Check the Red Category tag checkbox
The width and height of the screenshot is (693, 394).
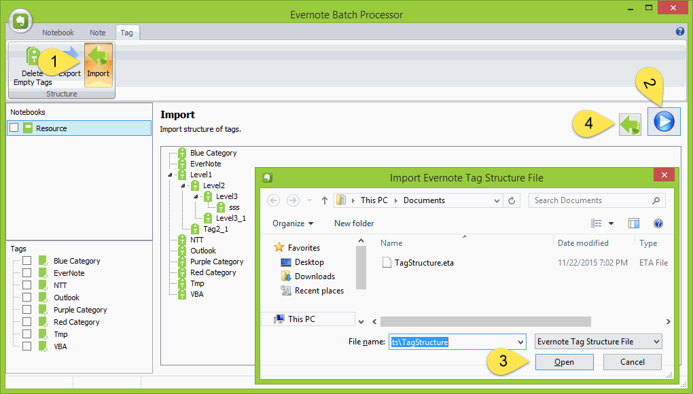[27, 321]
